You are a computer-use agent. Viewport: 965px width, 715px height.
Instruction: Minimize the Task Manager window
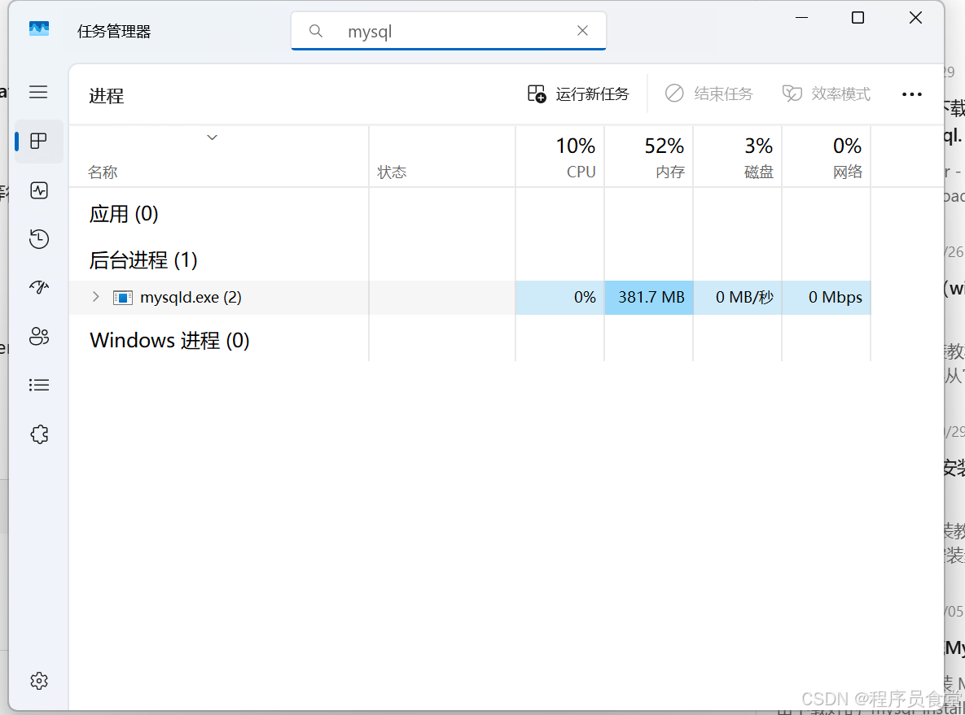tap(801, 18)
